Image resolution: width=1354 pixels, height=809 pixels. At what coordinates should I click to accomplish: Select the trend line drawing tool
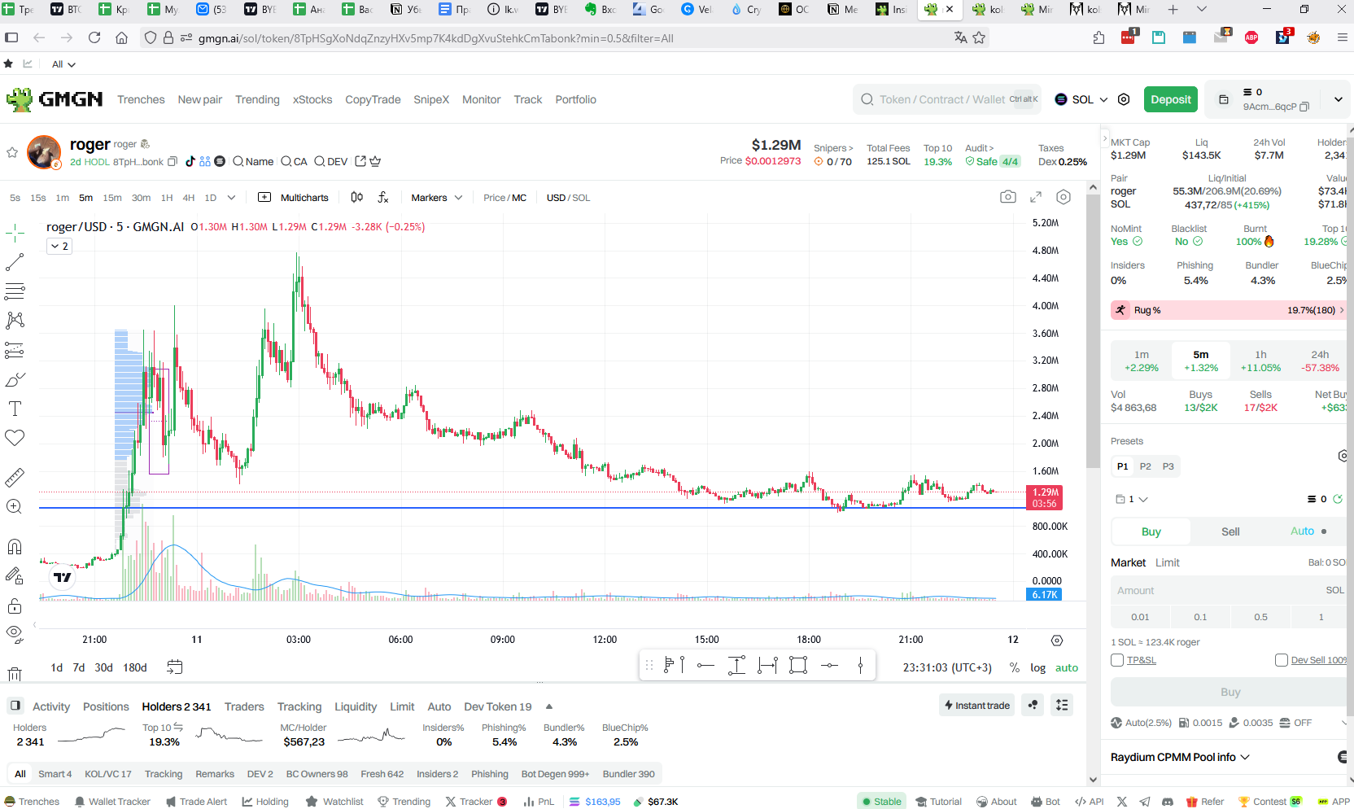tap(15, 262)
